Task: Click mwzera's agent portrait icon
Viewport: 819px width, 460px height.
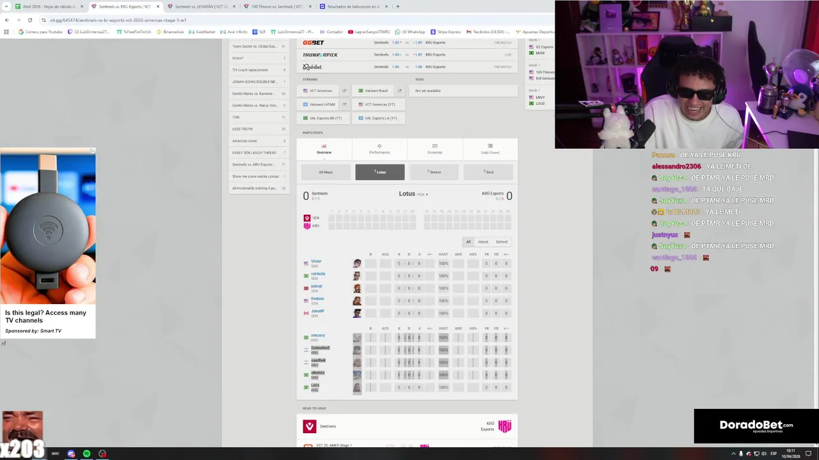Action: click(357, 337)
